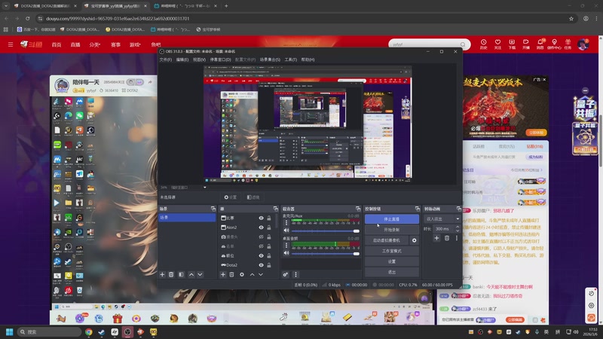Screen dimensions: 603x339
Task: Open desktop audio channel options three-dot menu
Action: tap(286, 246)
